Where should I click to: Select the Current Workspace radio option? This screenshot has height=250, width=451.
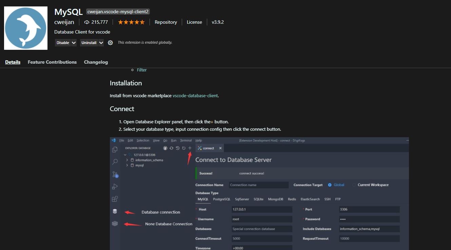click(x=354, y=185)
